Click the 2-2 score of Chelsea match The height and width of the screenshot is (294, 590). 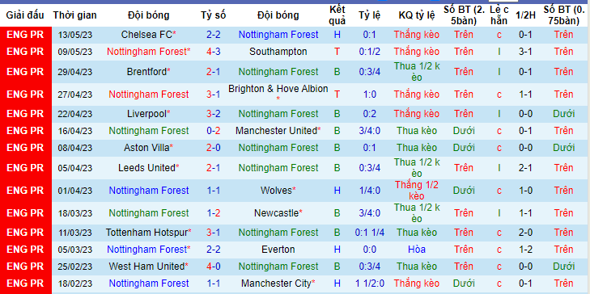[x=214, y=35]
